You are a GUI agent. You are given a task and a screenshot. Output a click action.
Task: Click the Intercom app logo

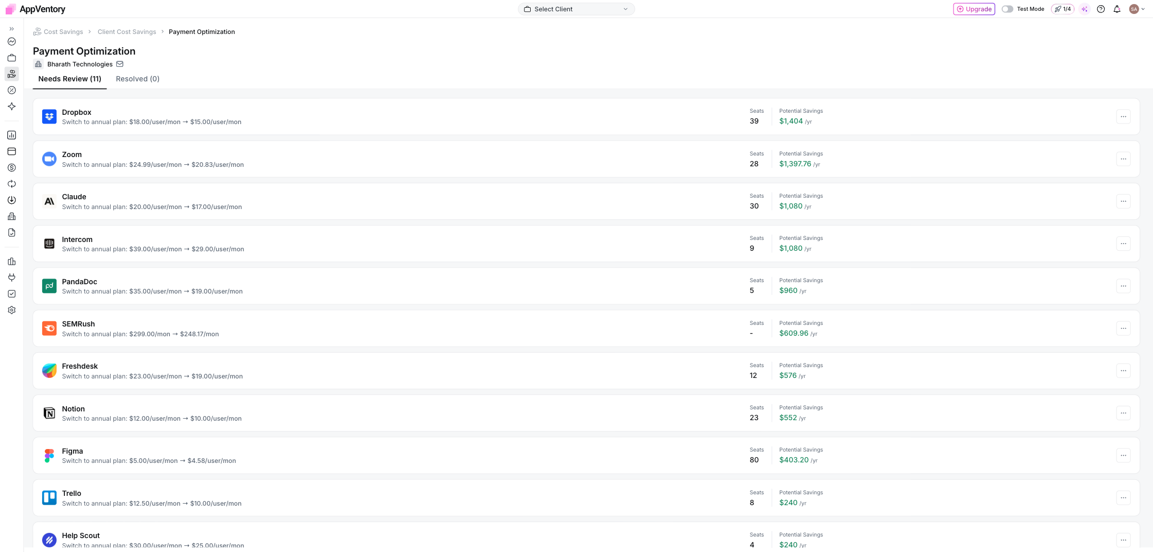tap(49, 244)
